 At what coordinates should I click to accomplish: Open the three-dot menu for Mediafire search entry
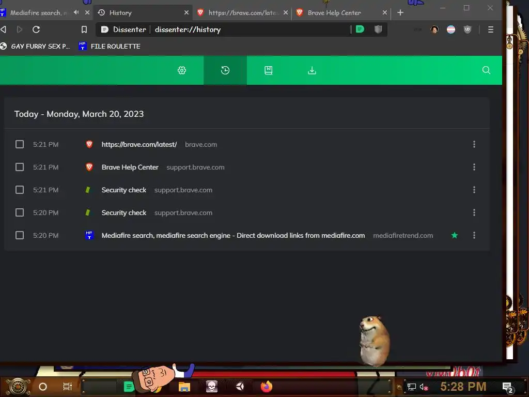474,235
